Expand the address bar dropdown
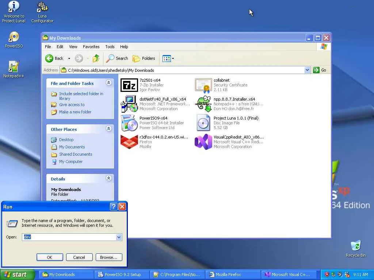Viewport: 374px width, 280px height. pyautogui.click(x=307, y=70)
